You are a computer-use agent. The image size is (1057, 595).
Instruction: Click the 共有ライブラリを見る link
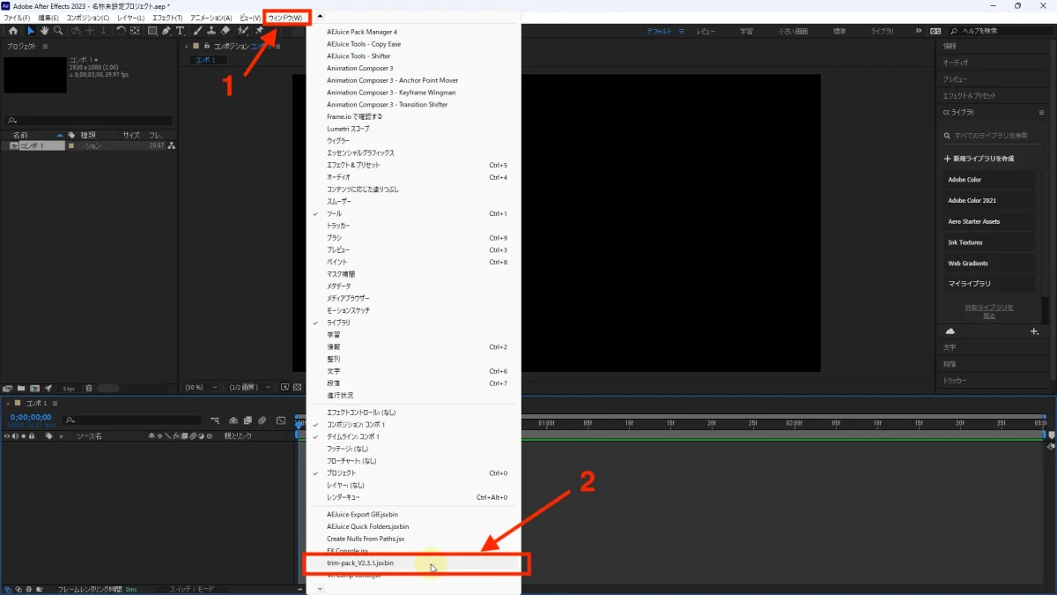click(989, 311)
